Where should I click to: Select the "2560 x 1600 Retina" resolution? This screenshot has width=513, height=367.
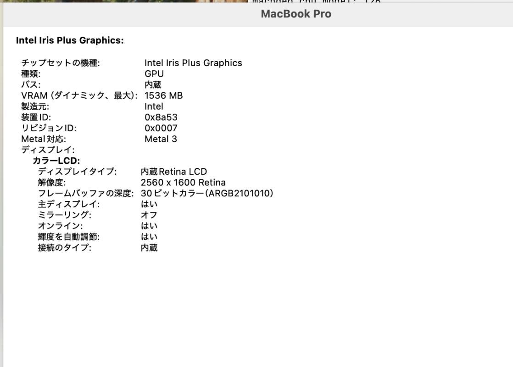click(x=183, y=182)
